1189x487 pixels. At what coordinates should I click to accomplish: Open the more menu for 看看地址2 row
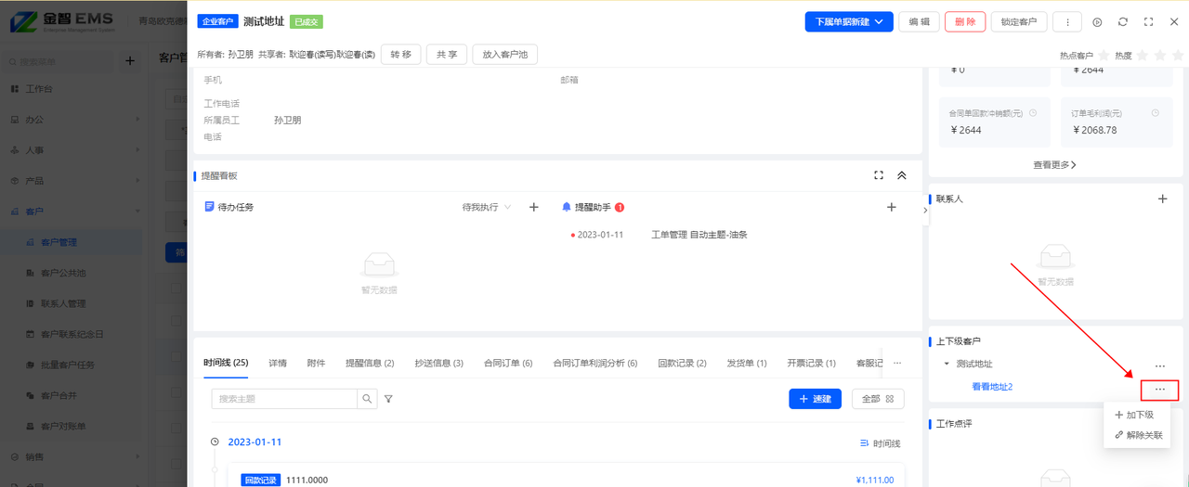1160,391
